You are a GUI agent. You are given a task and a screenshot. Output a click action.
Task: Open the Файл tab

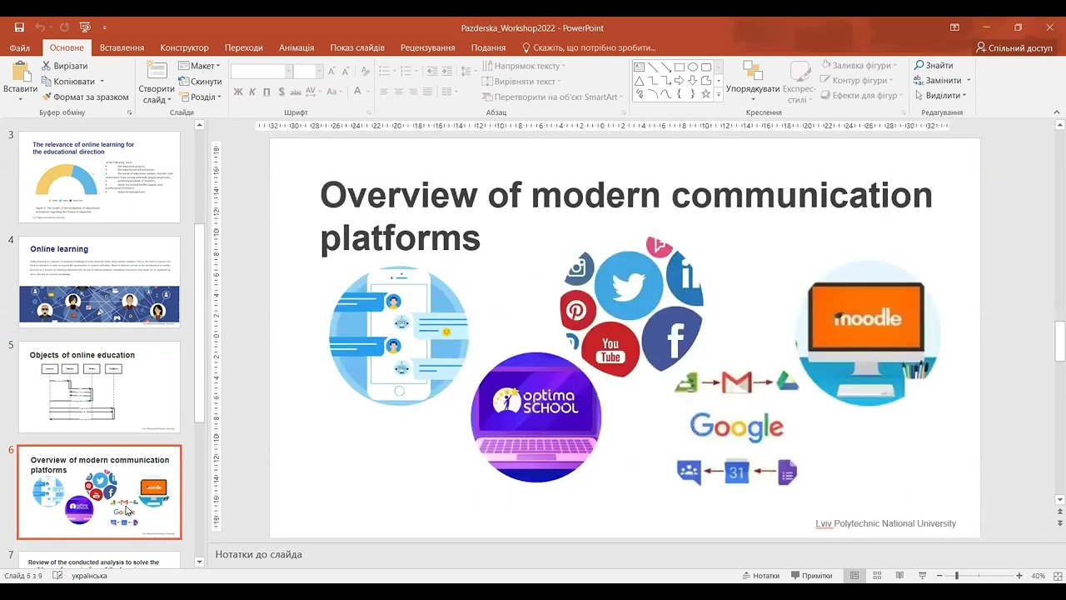pyautogui.click(x=20, y=47)
